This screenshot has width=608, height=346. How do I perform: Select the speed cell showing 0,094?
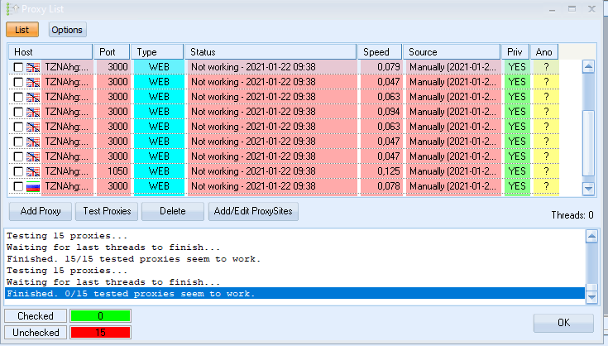[381, 112]
